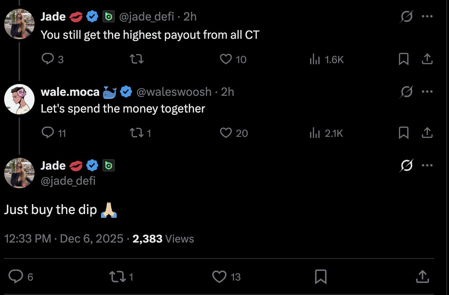The height and width of the screenshot is (295, 449).
Task: Like wale.moca's tweet with 20 likes
Action: [x=226, y=133]
